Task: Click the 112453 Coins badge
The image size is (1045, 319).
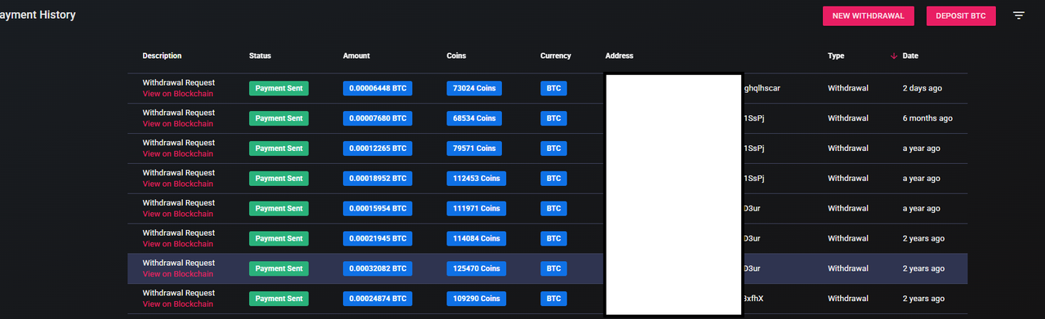Action: (477, 178)
